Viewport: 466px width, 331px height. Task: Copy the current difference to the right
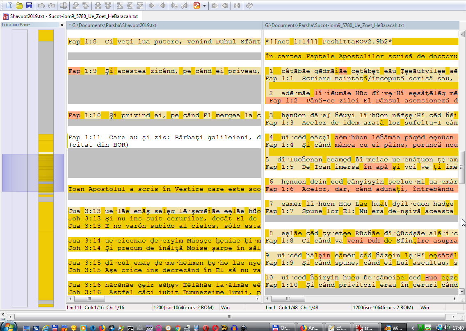[x=152, y=5]
